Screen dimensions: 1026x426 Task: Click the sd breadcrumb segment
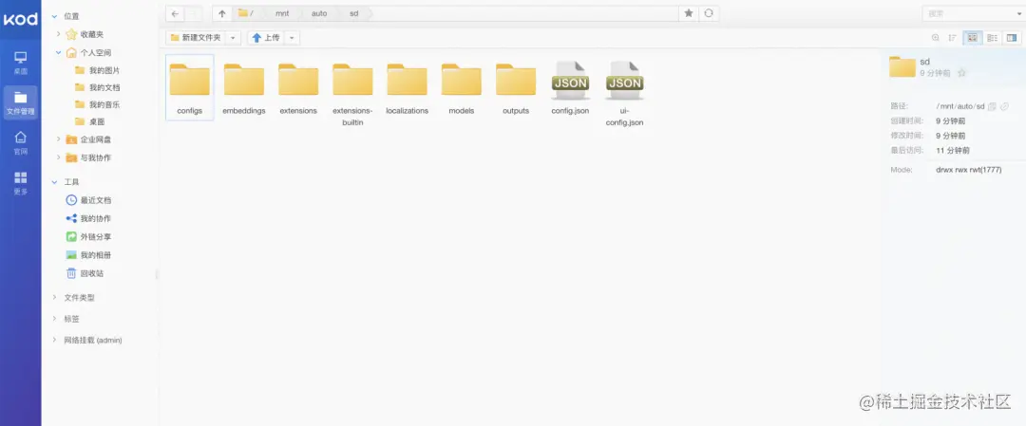[354, 13]
